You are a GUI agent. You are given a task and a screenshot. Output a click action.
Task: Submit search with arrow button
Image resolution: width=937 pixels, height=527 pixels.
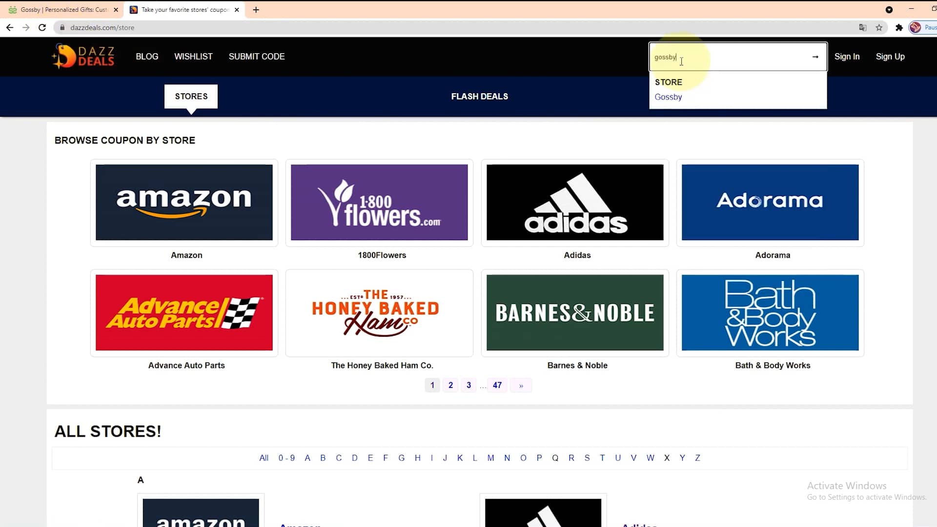click(x=815, y=57)
